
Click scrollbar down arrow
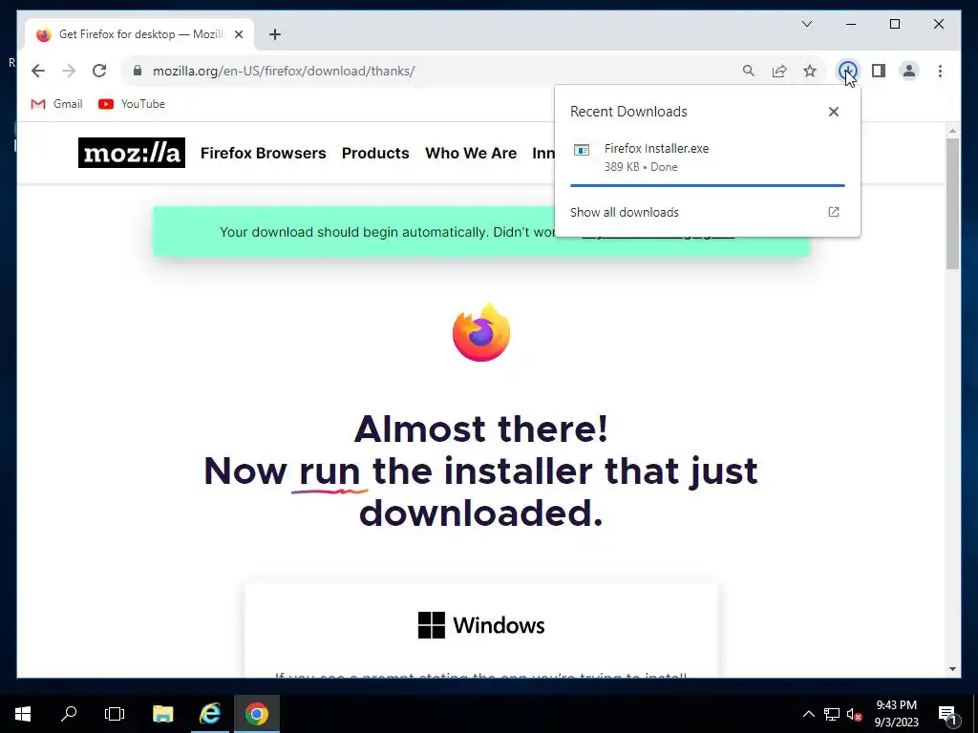(952, 669)
